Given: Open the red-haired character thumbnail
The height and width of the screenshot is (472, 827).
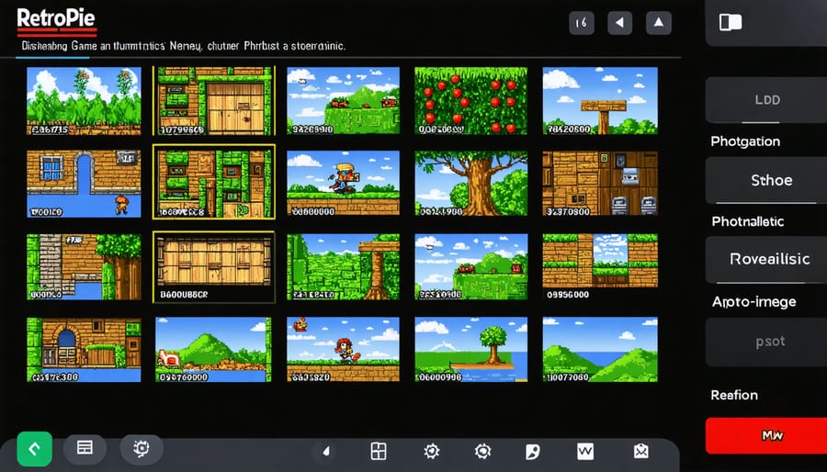Looking at the screenshot, I should 343,350.
